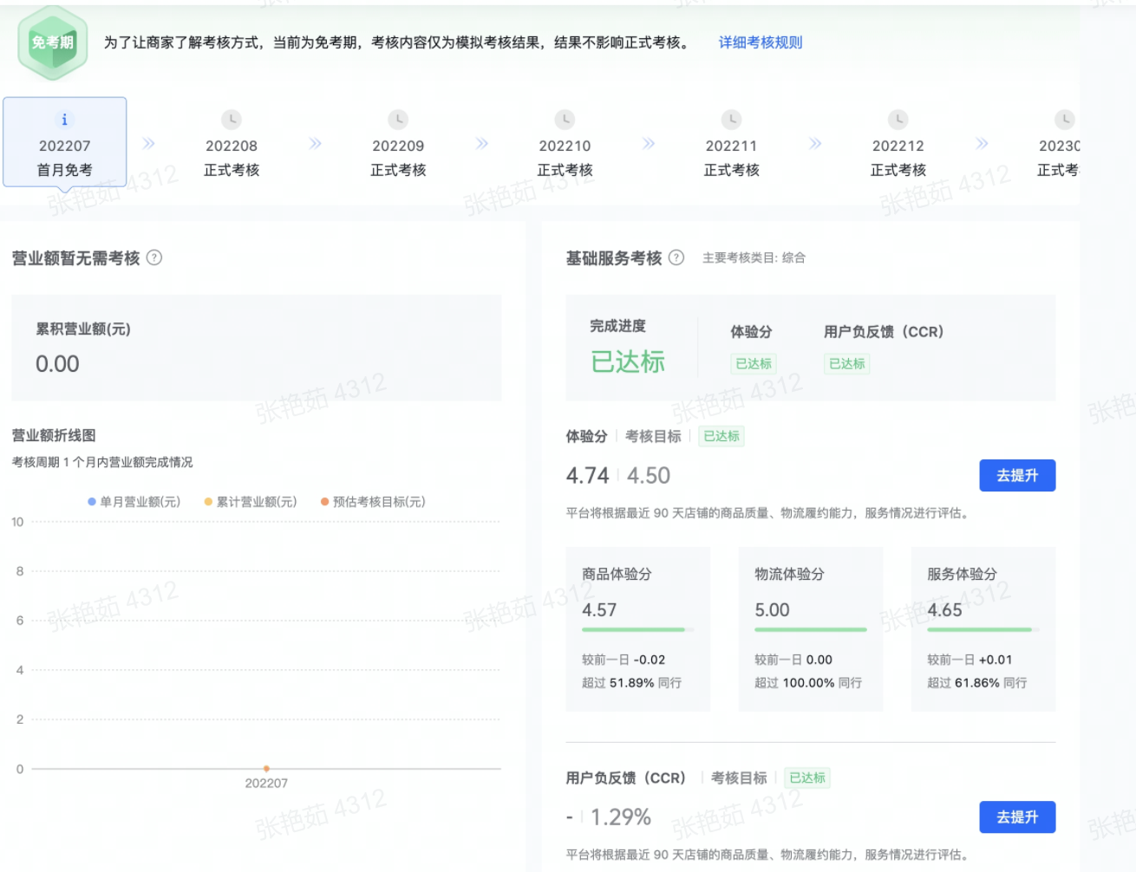Click the clock icon above 202208
The image size is (1136, 872).
(231, 120)
